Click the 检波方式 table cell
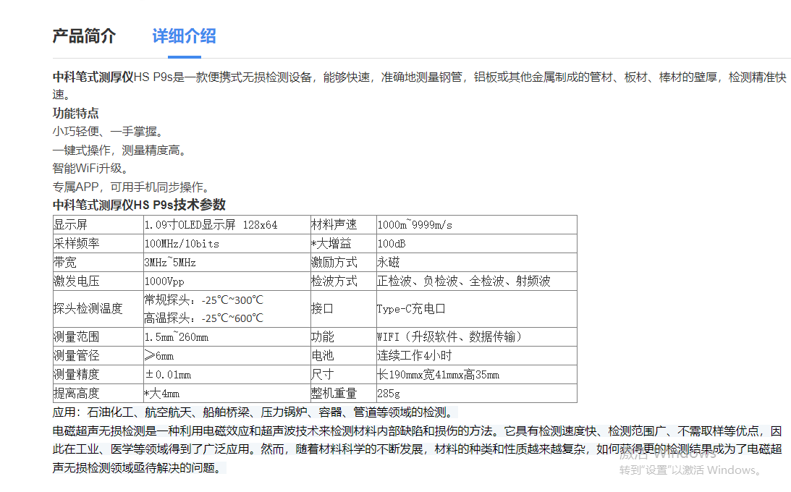Image resolution: width=791 pixels, height=492 pixels. [x=343, y=281]
